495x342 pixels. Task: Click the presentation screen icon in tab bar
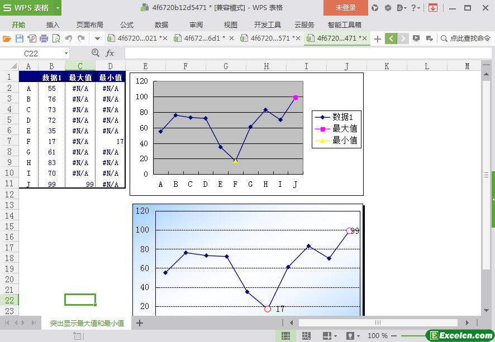(416, 38)
